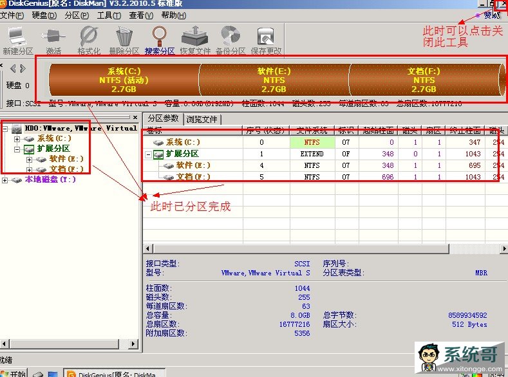
Task: Select 文档(F:) segment in disk bar
Action: [424, 80]
